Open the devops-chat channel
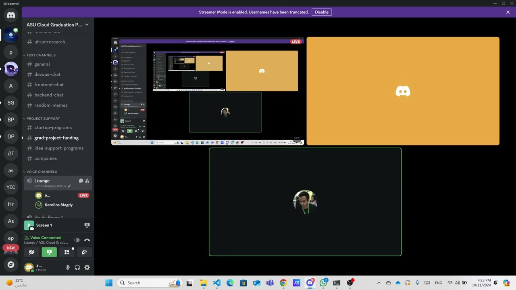516x290 pixels. click(58, 75)
